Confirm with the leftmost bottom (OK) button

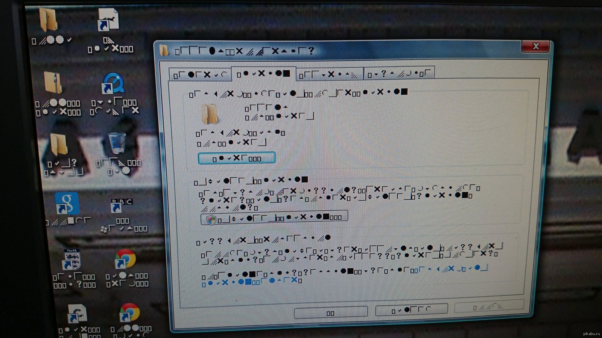point(330,312)
